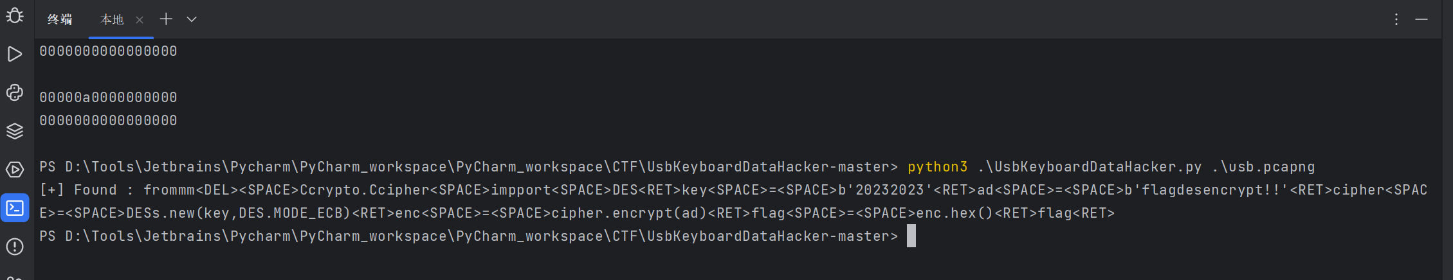
Task: Show the Python Packages stacked-layers icon
Action: click(x=15, y=131)
